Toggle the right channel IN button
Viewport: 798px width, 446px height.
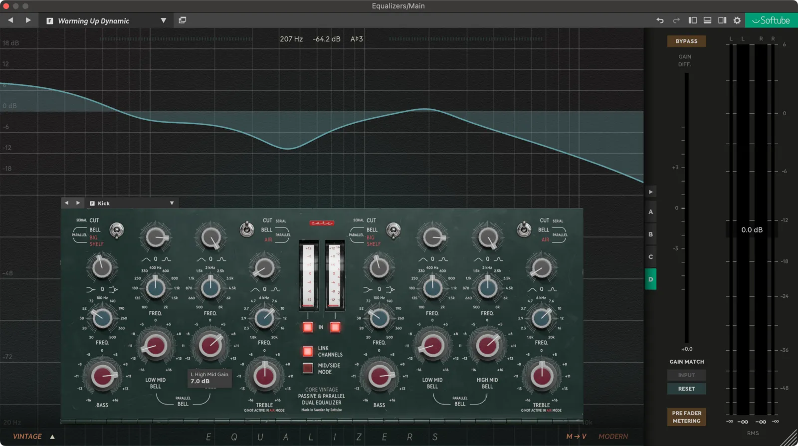tap(335, 327)
